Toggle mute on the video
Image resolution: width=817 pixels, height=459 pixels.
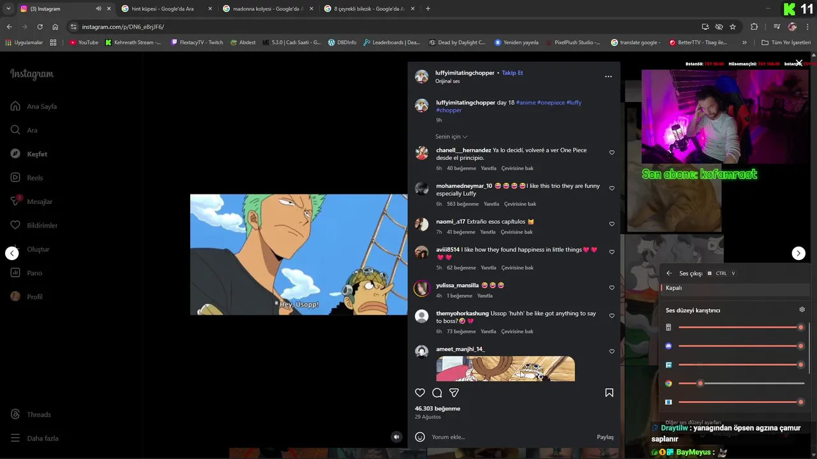[x=396, y=437]
